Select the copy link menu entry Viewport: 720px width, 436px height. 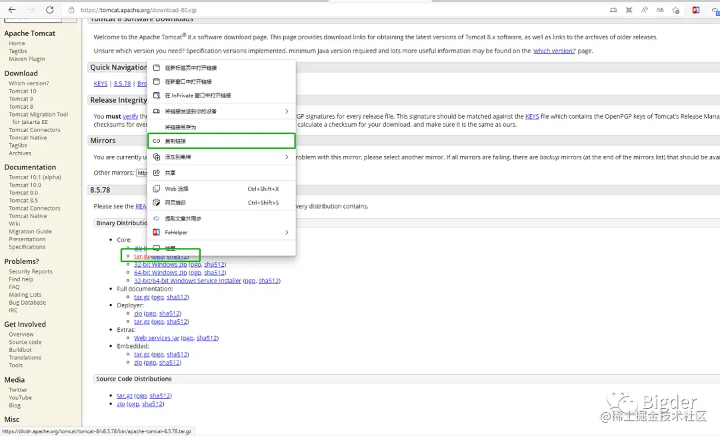pyautogui.click(x=221, y=141)
